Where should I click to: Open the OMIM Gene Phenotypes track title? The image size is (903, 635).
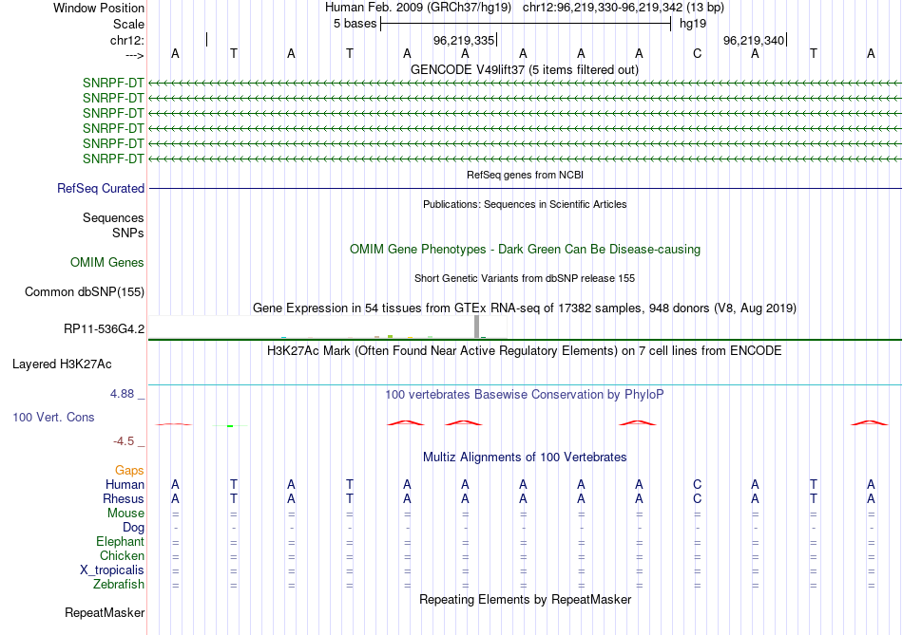(525, 249)
